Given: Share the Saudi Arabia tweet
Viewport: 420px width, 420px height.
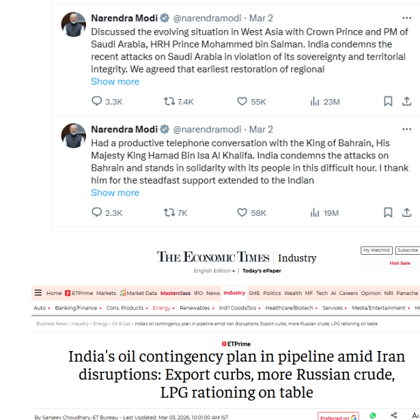Looking at the screenshot, I should (x=407, y=101).
